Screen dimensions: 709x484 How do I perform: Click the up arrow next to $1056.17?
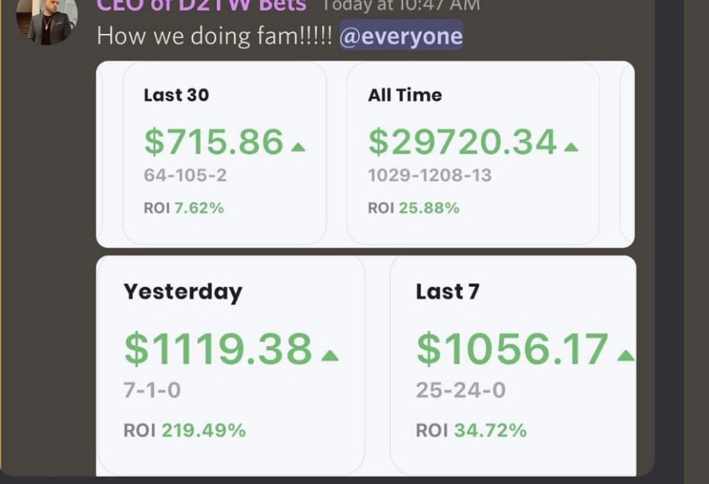[625, 356]
